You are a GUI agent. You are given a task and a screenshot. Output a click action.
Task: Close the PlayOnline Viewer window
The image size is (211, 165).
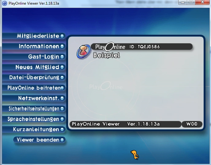click(x=202, y=2)
